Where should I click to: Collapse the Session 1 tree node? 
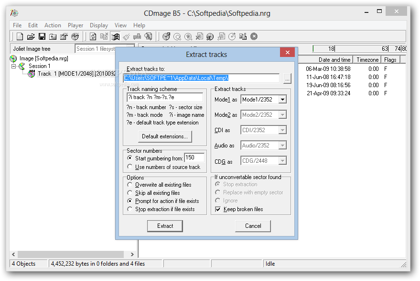(x=14, y=66)
